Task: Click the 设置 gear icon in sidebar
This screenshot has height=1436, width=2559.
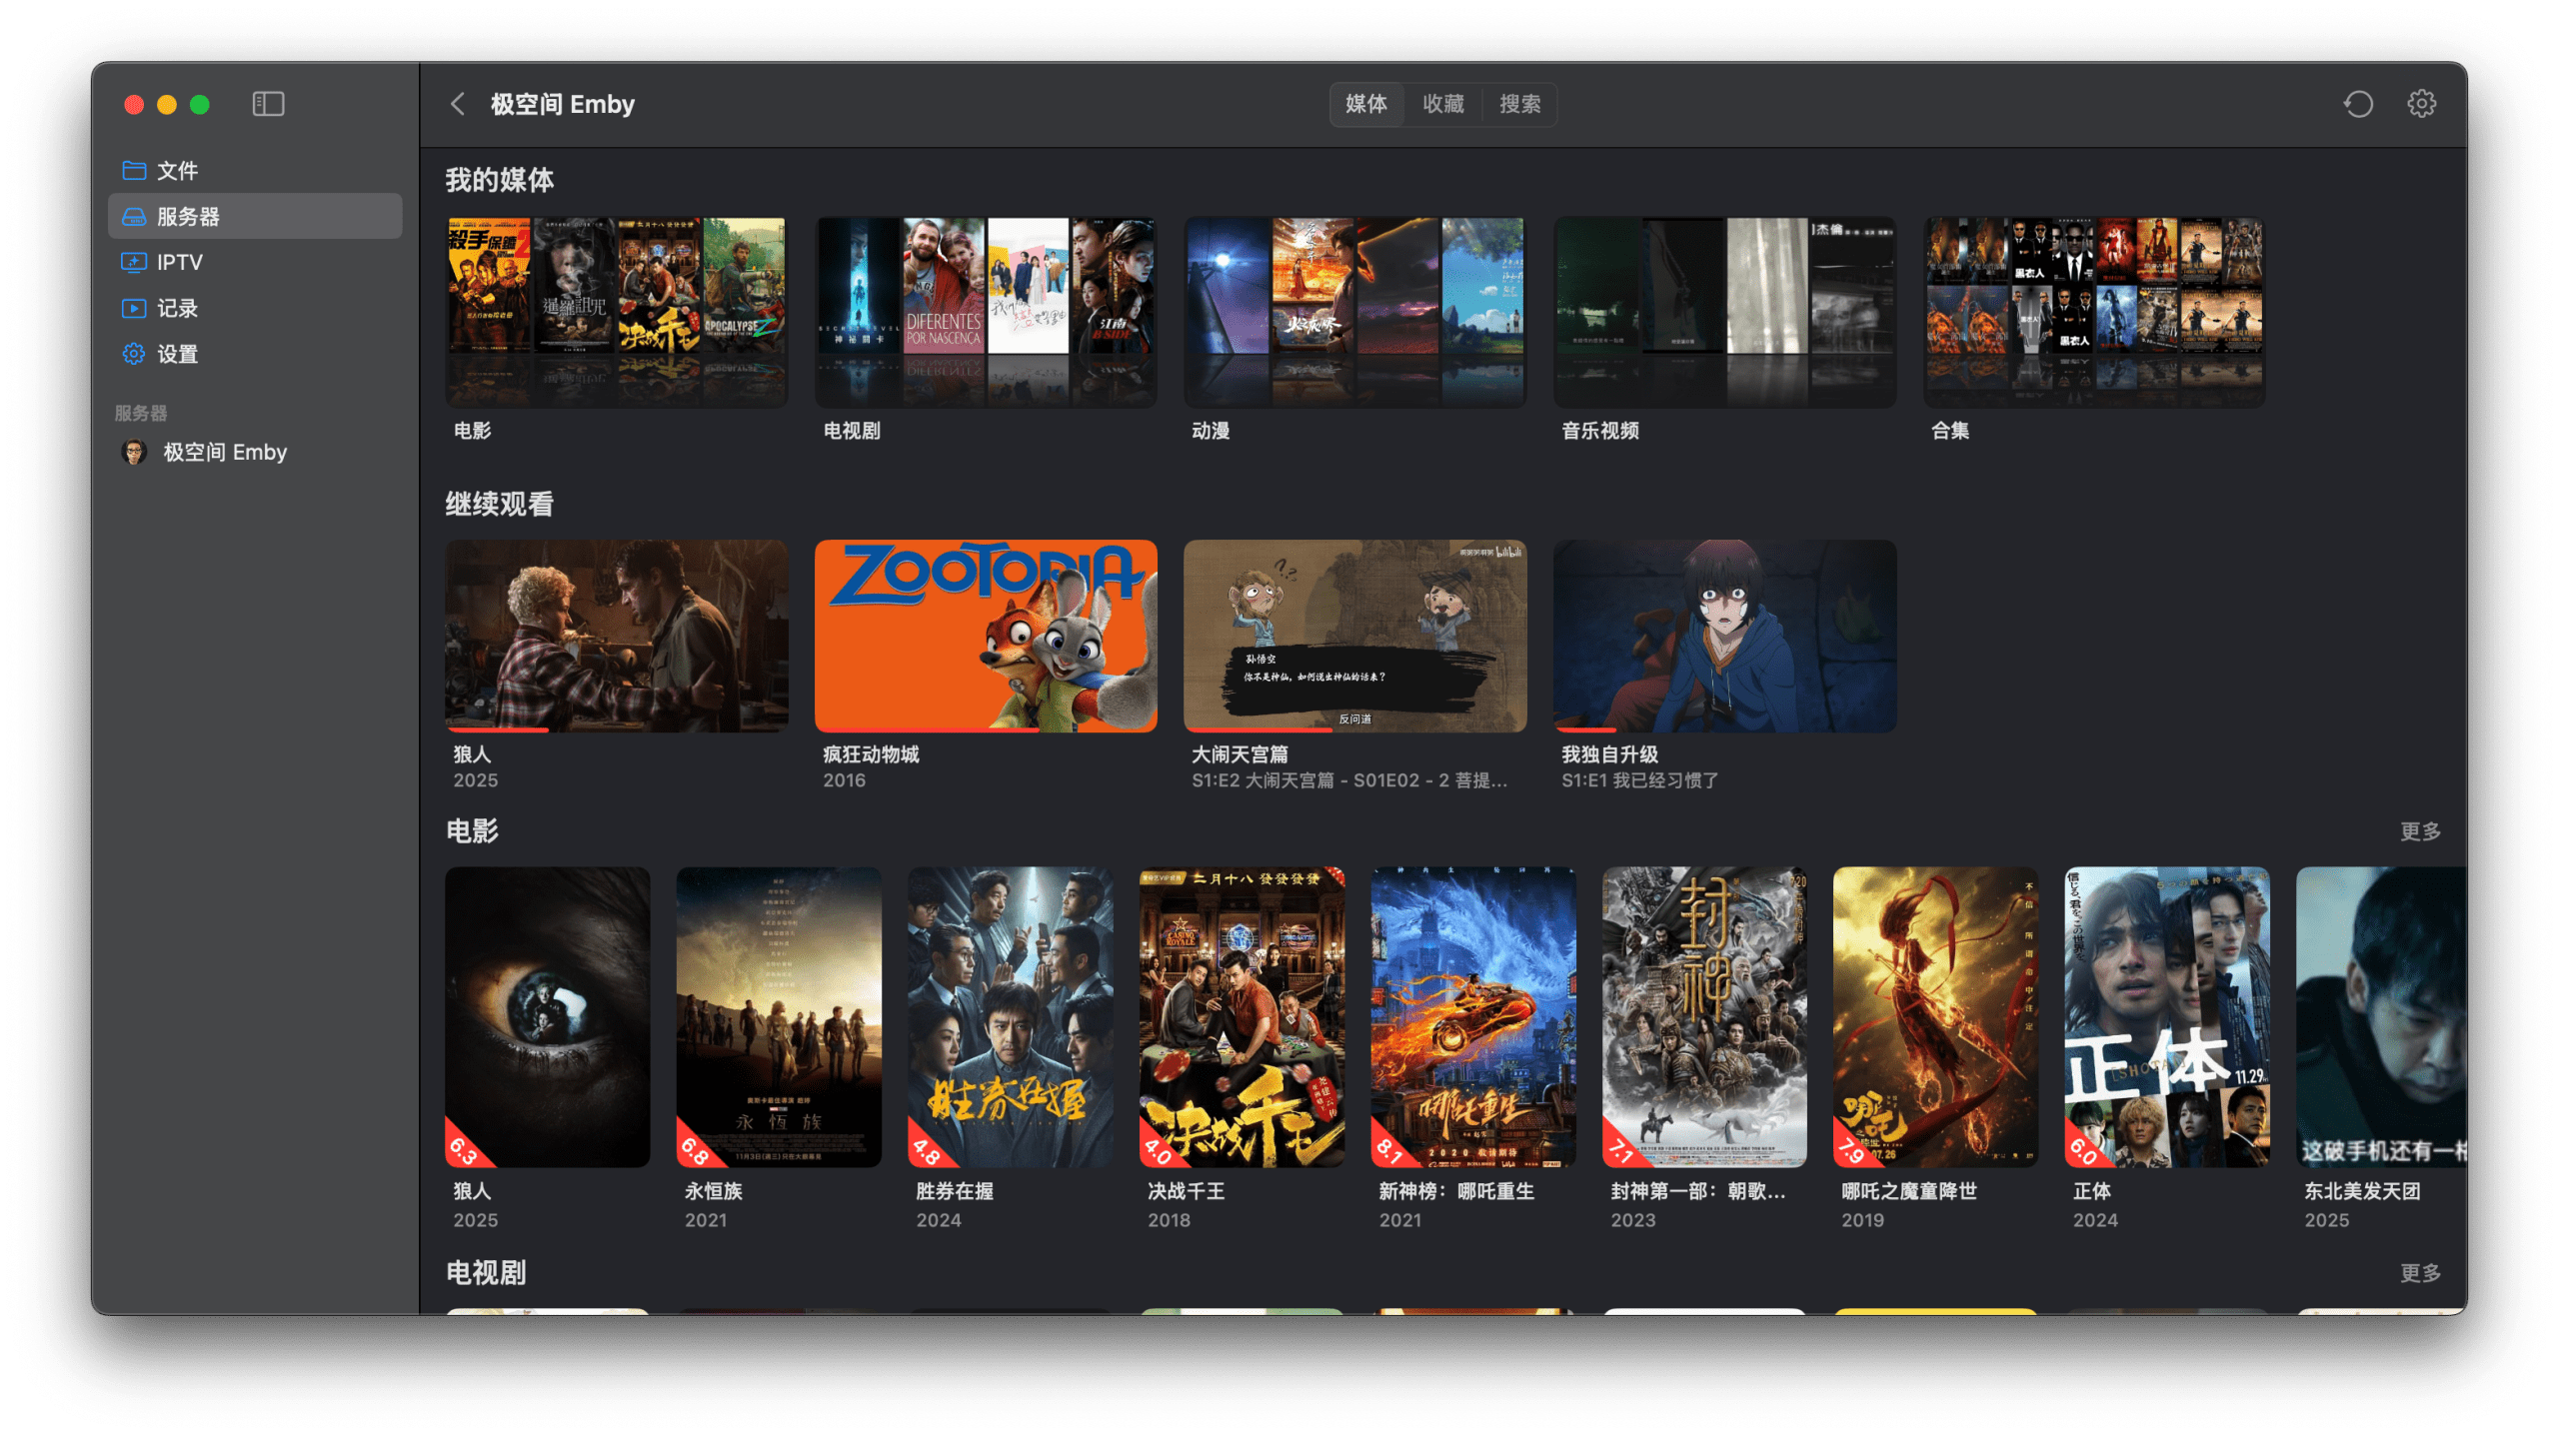Action: (134, 354)
